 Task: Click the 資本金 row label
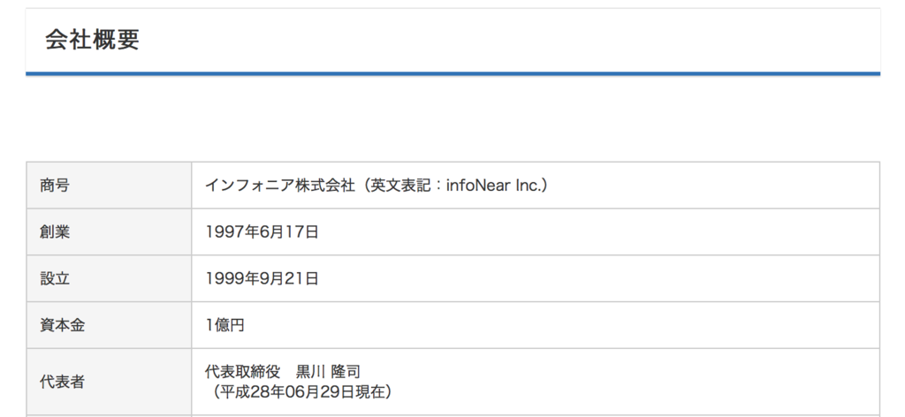point(62,326)
